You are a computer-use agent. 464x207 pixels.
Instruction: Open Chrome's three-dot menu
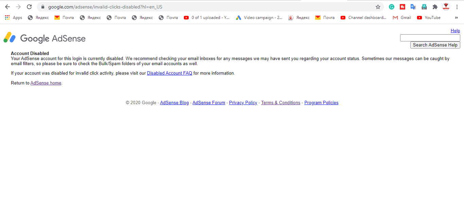(457, 7)
